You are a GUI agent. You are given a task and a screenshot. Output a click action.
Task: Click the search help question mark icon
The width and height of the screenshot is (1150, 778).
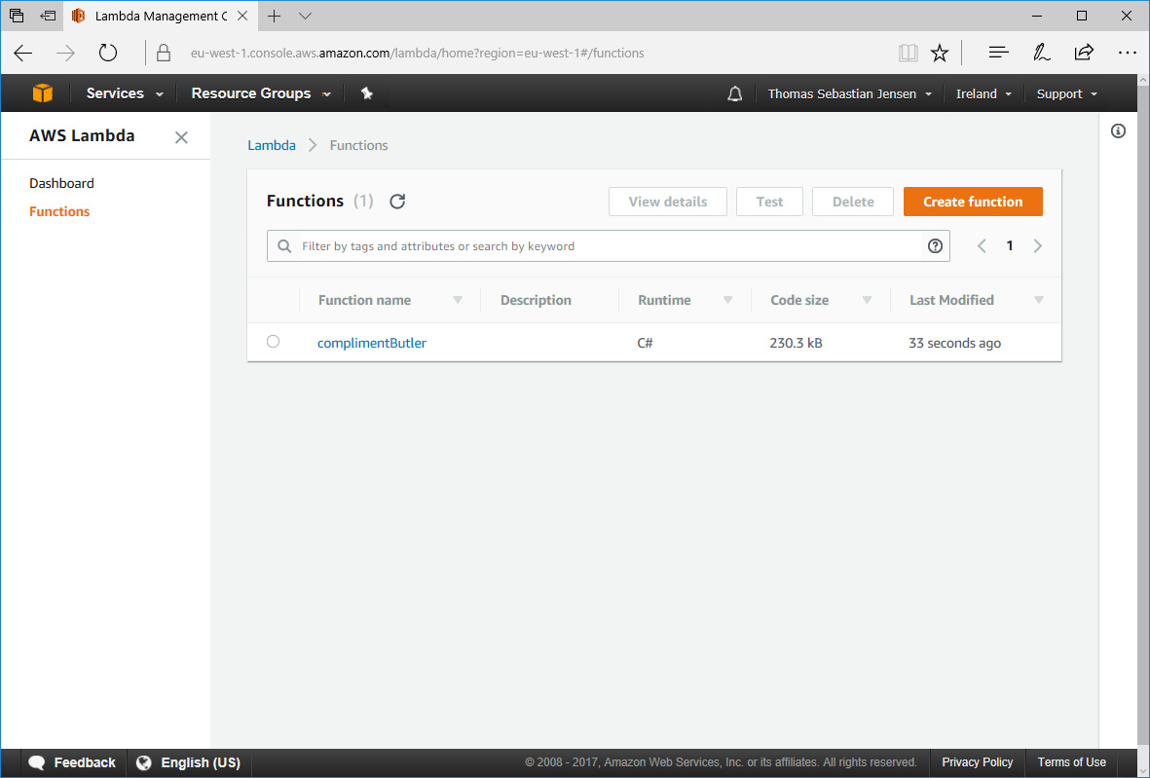[x=935, y=246]
